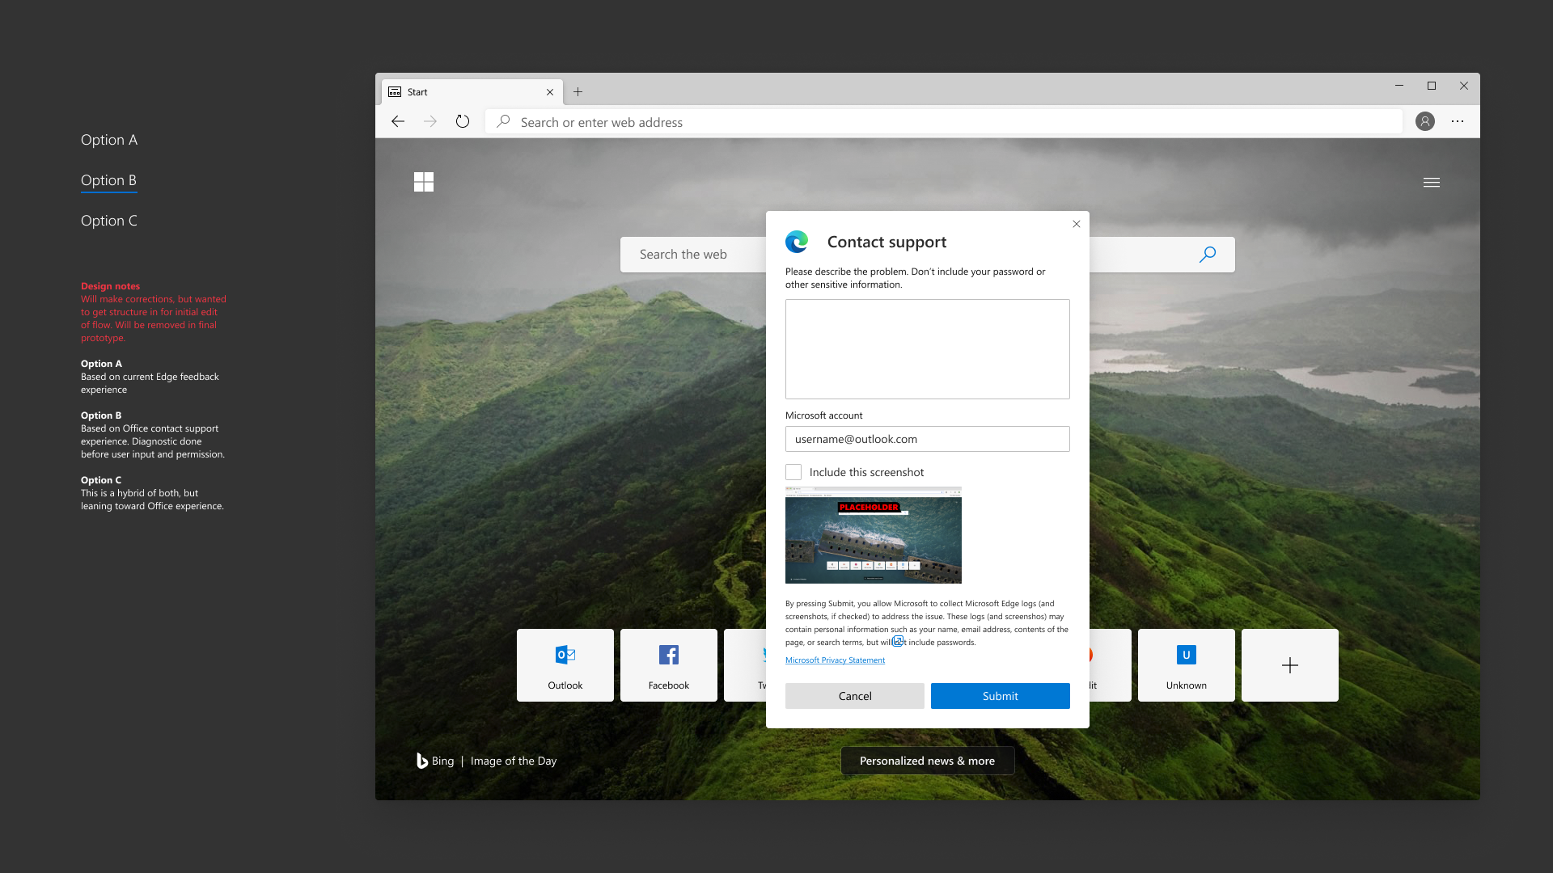
Task: Click the forward navigation arrow
Action: point(430,121)
